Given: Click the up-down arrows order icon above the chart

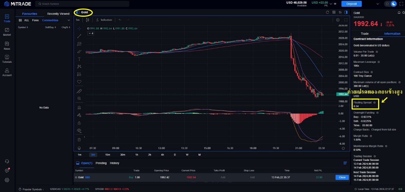Looking at the screenshot, I should pos(340,12).
